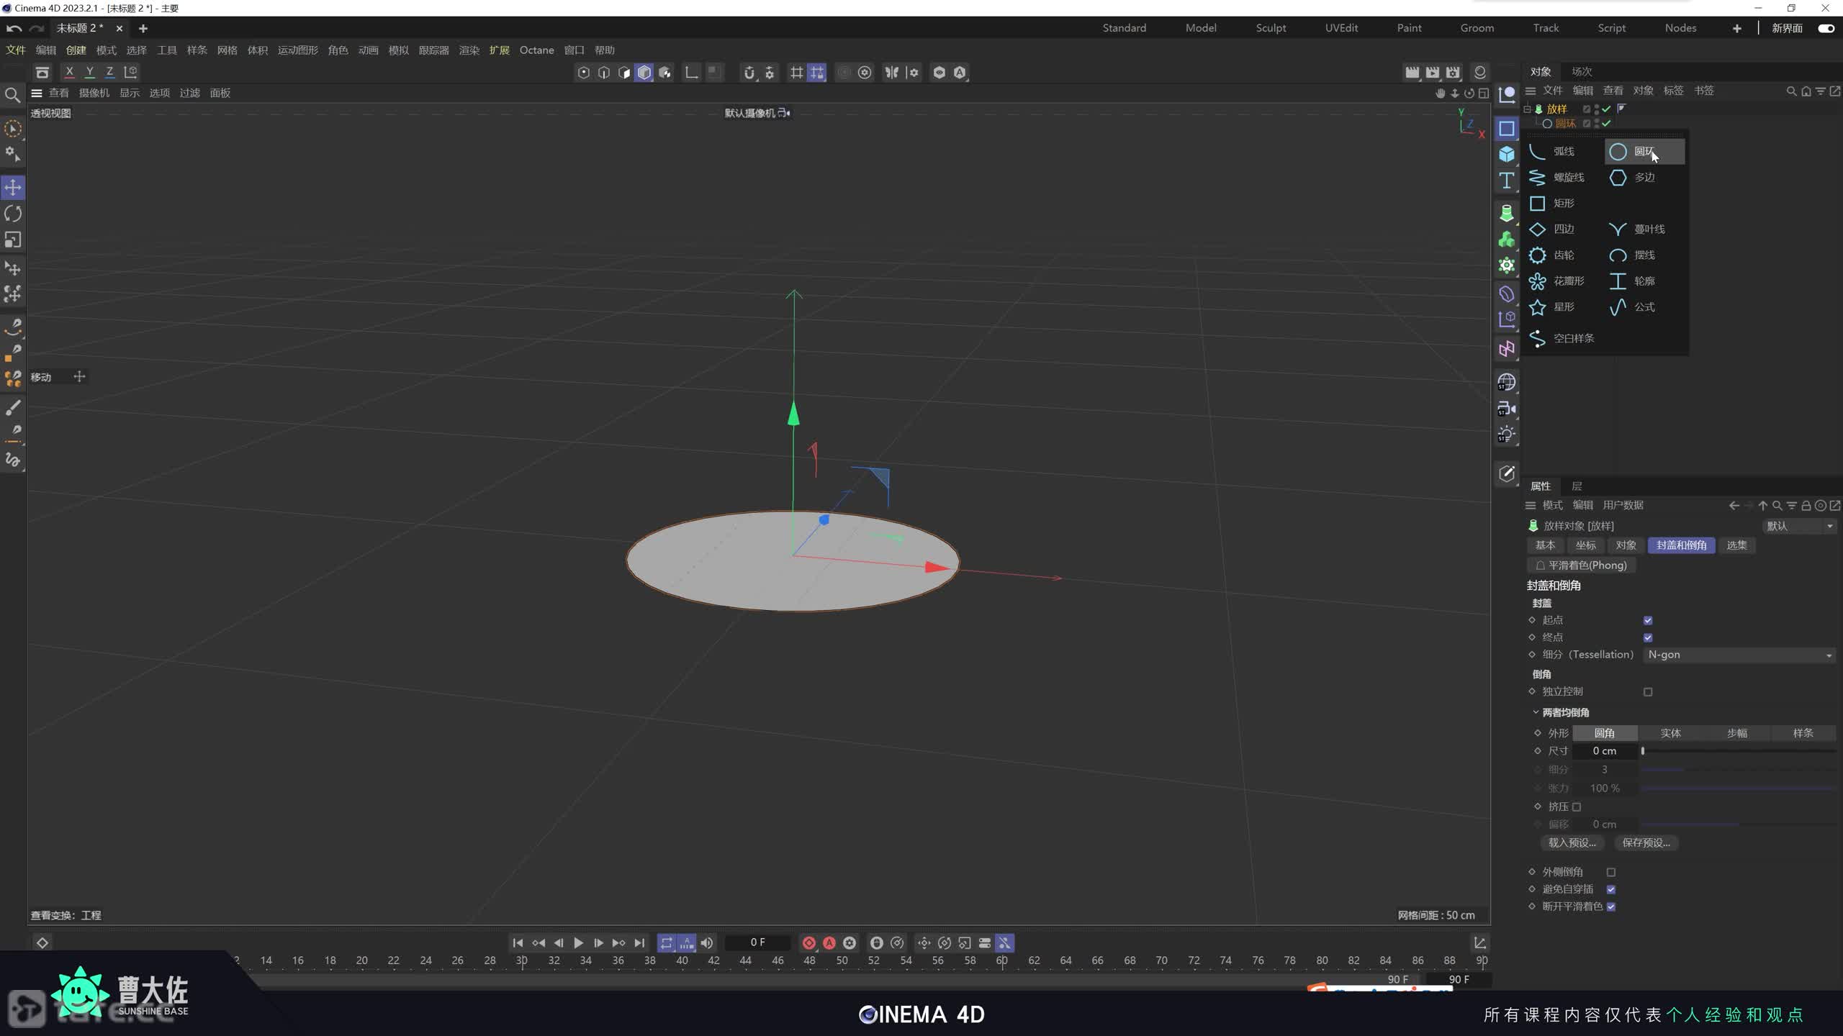Toggle the 新界面 switch
1843x1036 pixels.
pos(1826,28)
